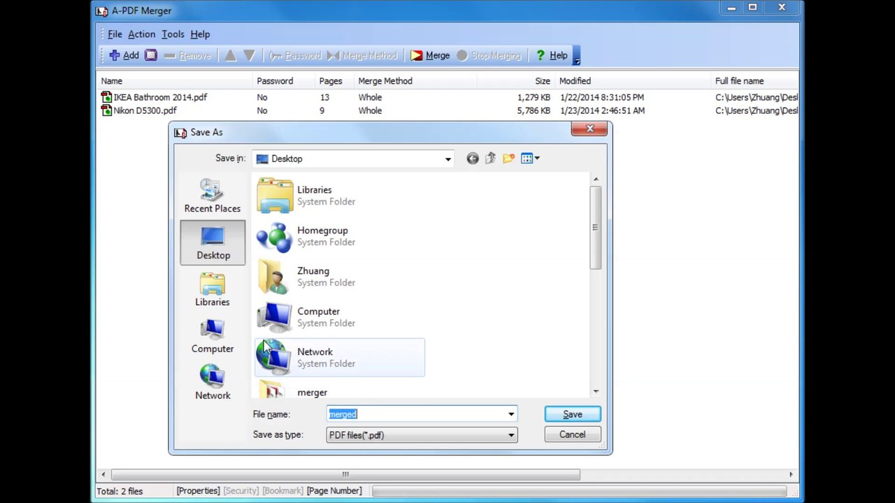Click Bookmark in the status bar
Viewport: 895px width, 503px height.
click(282, 491)
